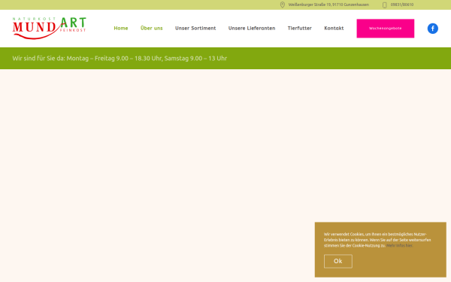Accept cookies with the Ok button
The width and height of the screenshot is (451, 282).
(x=338, y=261)
